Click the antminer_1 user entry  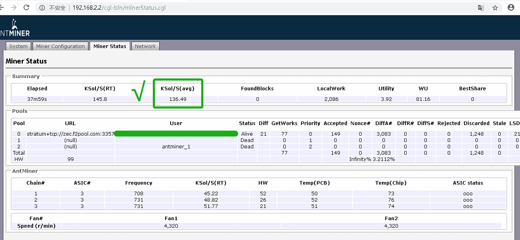(176, 147)
